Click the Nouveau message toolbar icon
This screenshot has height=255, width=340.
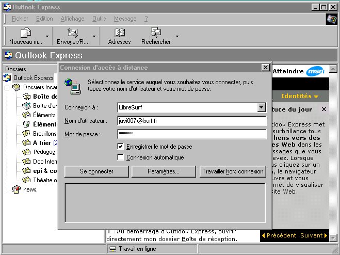point(26,33)
